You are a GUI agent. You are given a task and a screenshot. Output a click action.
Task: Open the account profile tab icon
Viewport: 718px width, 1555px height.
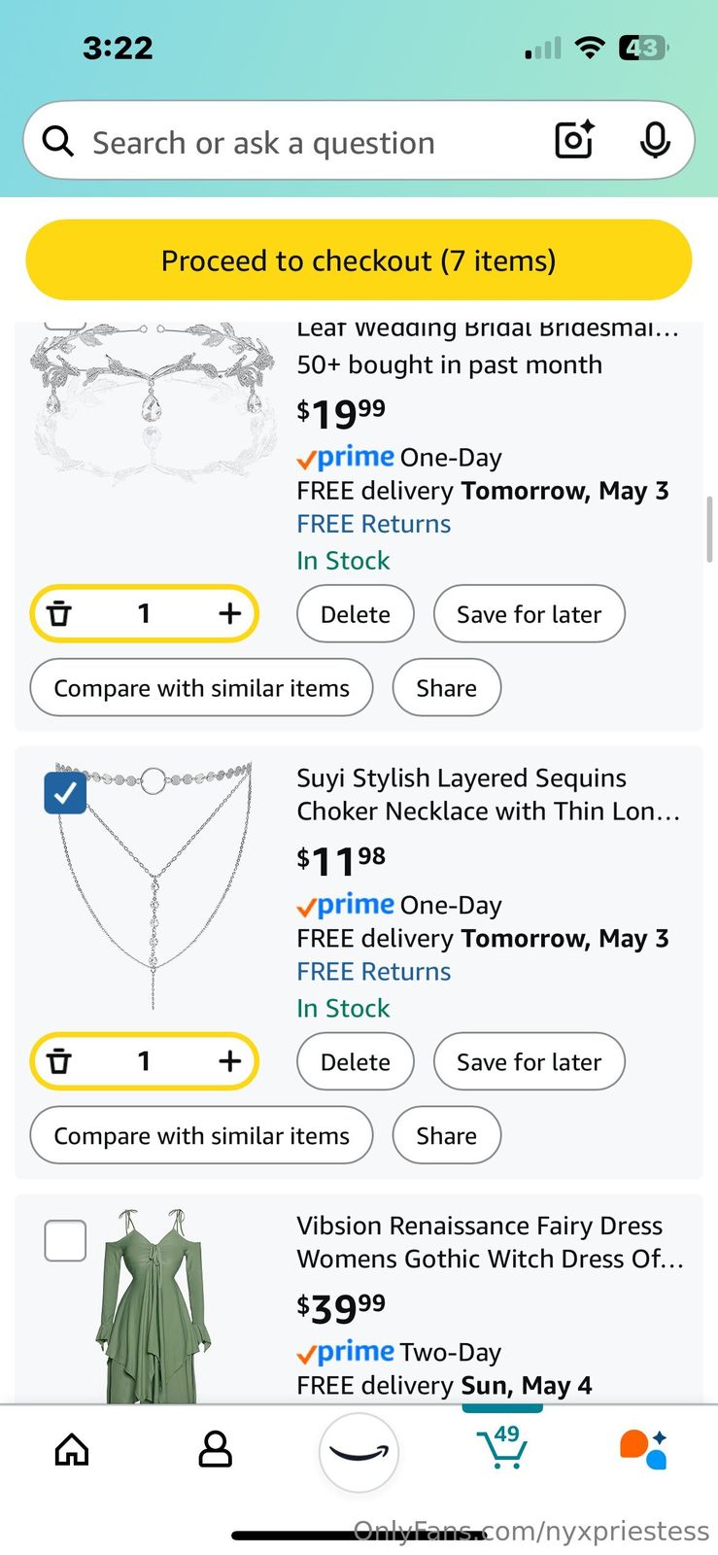pos(215,1449)
